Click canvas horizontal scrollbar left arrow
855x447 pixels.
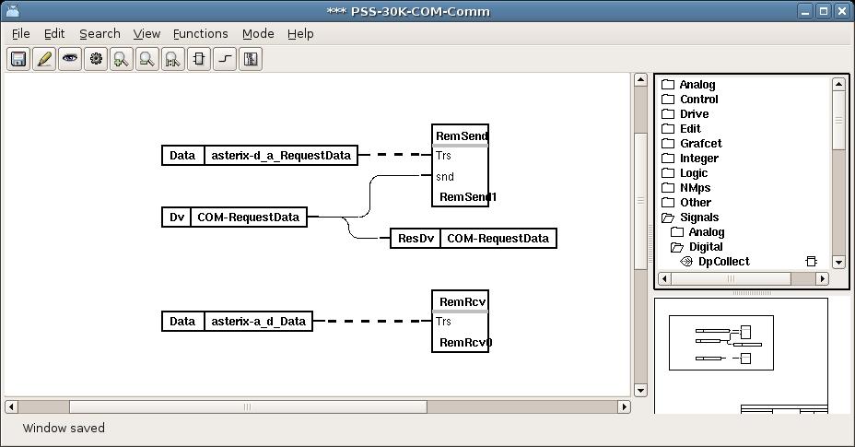tap(11, 406)
